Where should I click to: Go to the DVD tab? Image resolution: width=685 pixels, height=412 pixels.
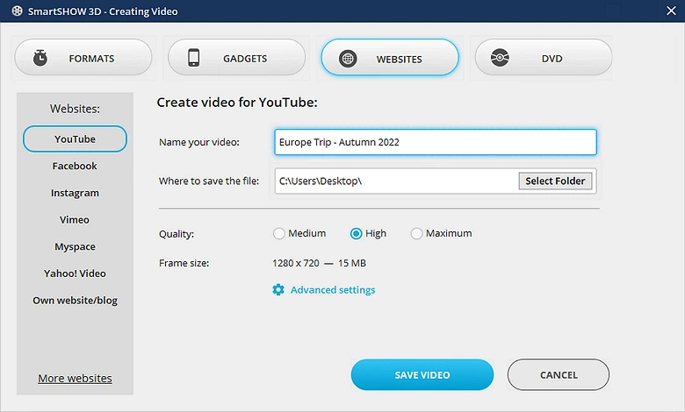pos(544,58)
